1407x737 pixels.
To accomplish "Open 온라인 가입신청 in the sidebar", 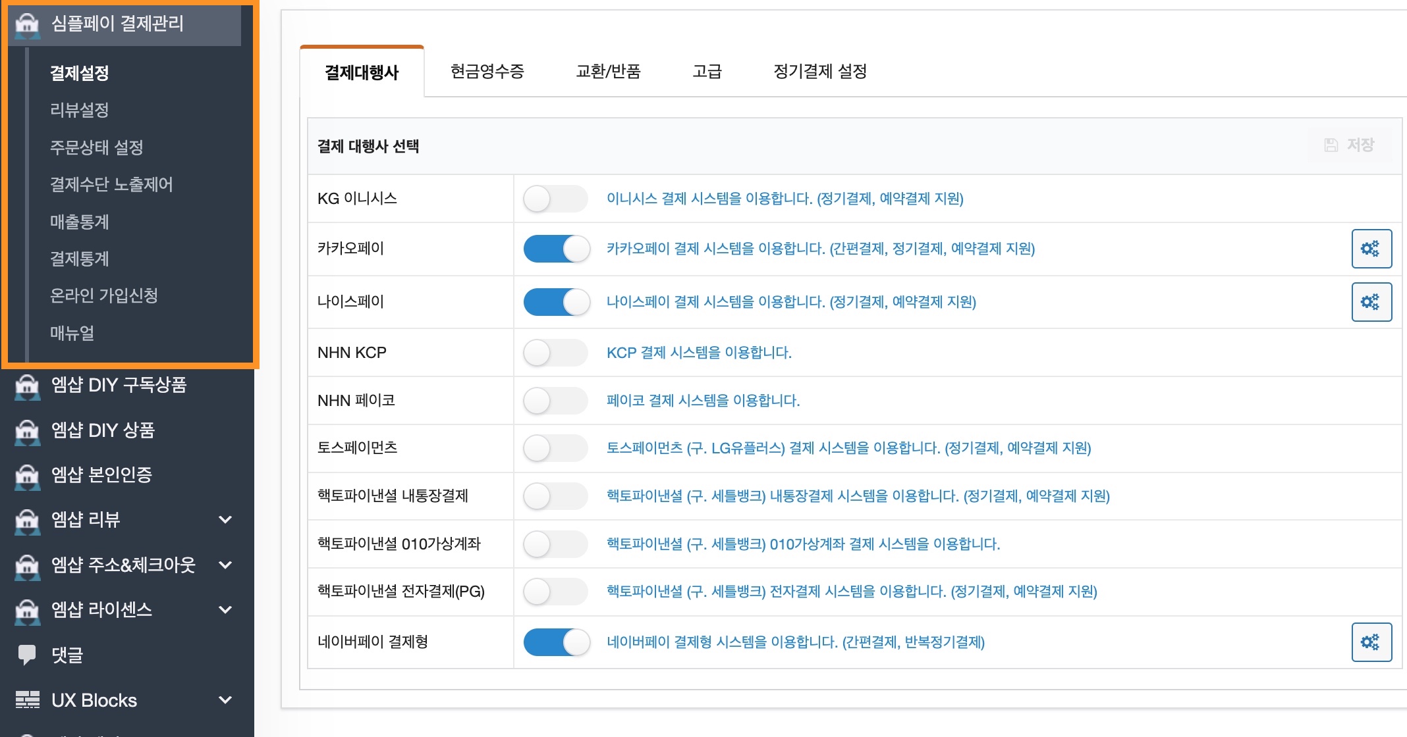I will tap(103, 296).
